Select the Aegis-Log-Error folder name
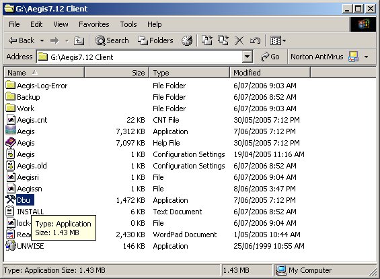 click(x=42, y=86)
